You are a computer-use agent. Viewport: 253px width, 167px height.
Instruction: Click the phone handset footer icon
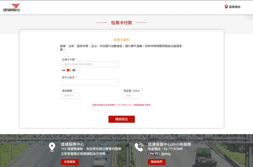pos(139,147)
